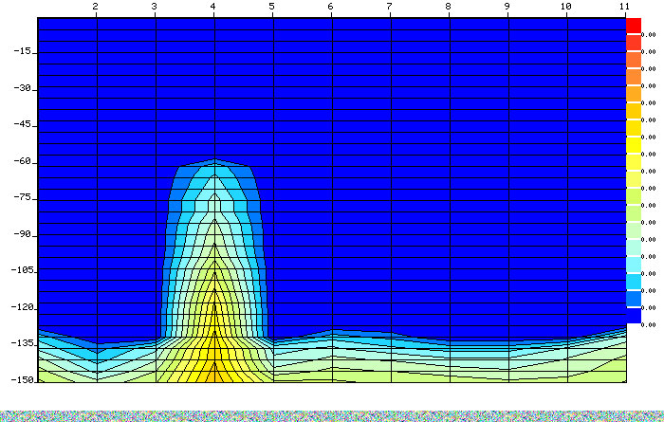Click the bottom legend value label 0.00
This screenshot has width=664, height=422.
tap(649, 325)
